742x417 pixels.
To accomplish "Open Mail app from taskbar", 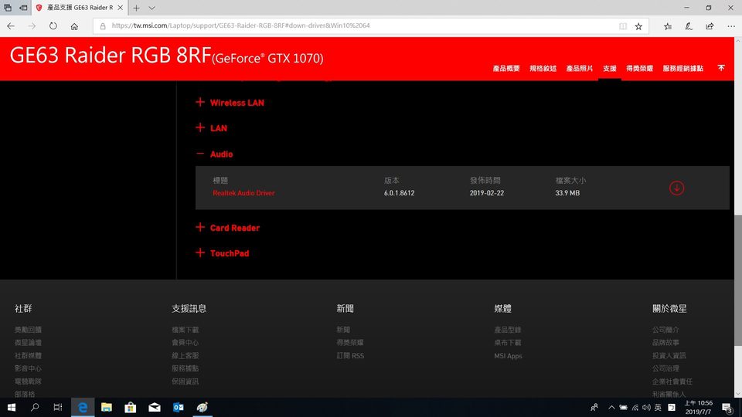I will coord(155,407).
